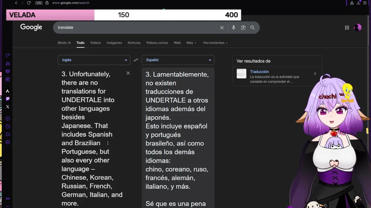Reload the current page
The height and width of the screenshot is (208, 371).
click(29, 3)
